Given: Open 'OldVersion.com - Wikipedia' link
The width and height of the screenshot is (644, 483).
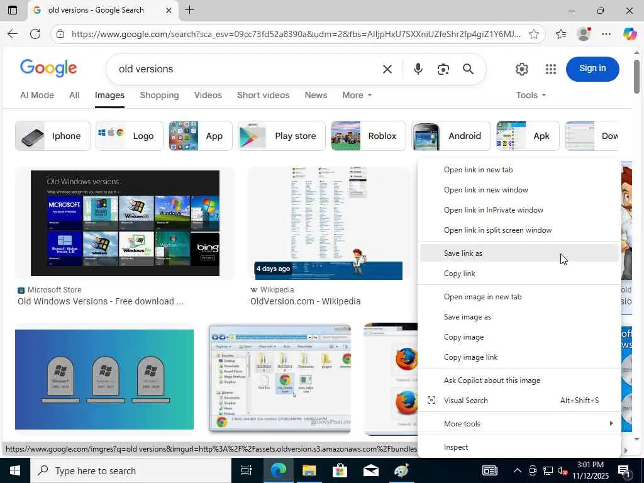Looking at the screenshot, I should click(305, 301).
